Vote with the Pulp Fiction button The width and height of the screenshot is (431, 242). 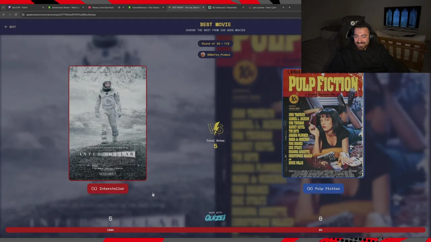pos(323,189)
